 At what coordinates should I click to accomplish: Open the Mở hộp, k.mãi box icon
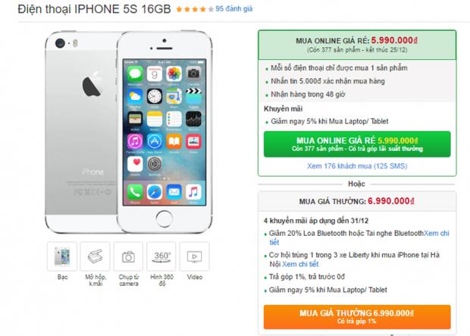pyautogui.click(x=95, y=256)
